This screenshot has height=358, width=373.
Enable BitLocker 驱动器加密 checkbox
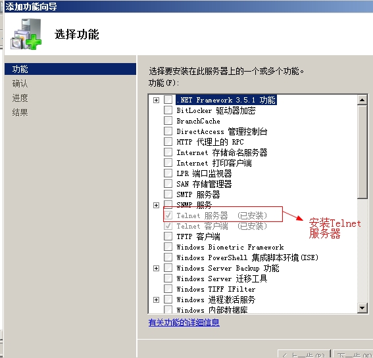(x=168, y=110)
